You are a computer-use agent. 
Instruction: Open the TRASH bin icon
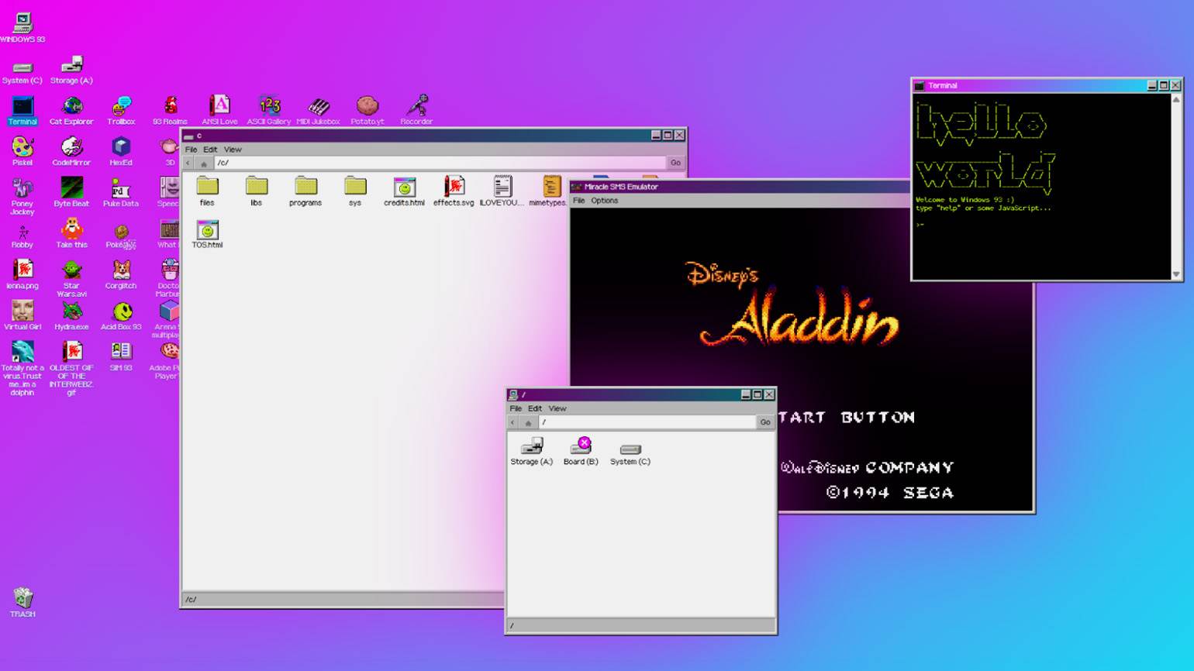click(22, 600)
